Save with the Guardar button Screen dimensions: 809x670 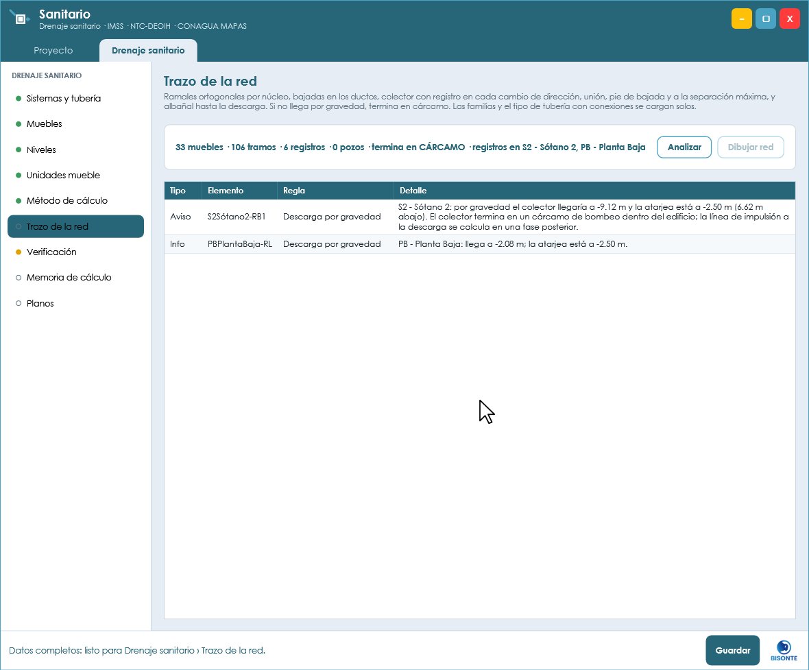[x=733, y=650]
